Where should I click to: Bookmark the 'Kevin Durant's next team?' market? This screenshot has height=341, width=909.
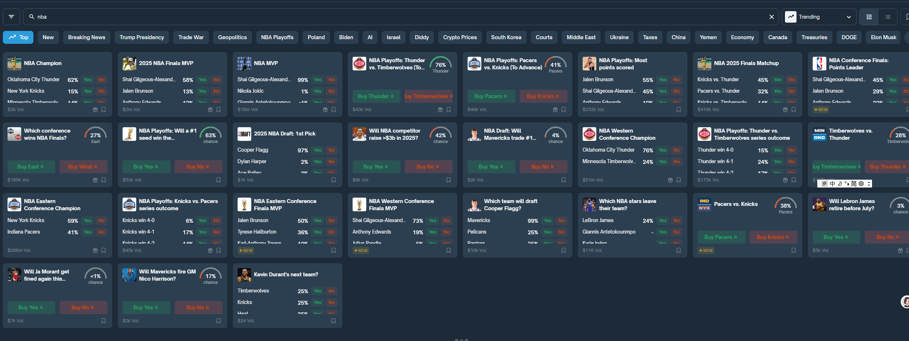[334, 321]
